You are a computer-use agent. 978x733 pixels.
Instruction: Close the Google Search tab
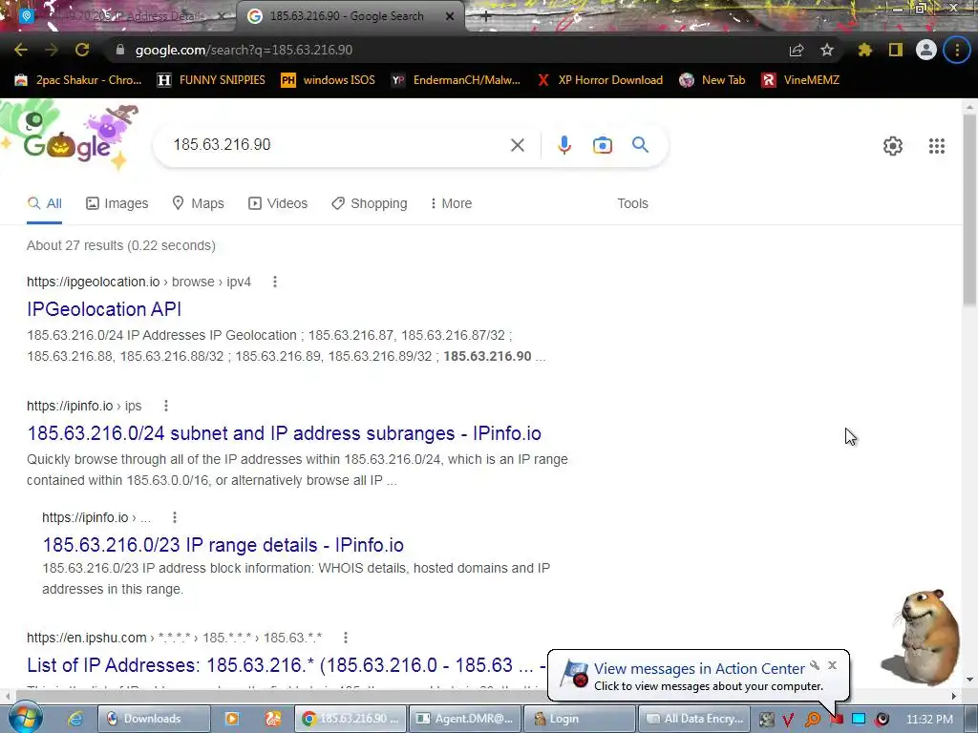[450, 16]
